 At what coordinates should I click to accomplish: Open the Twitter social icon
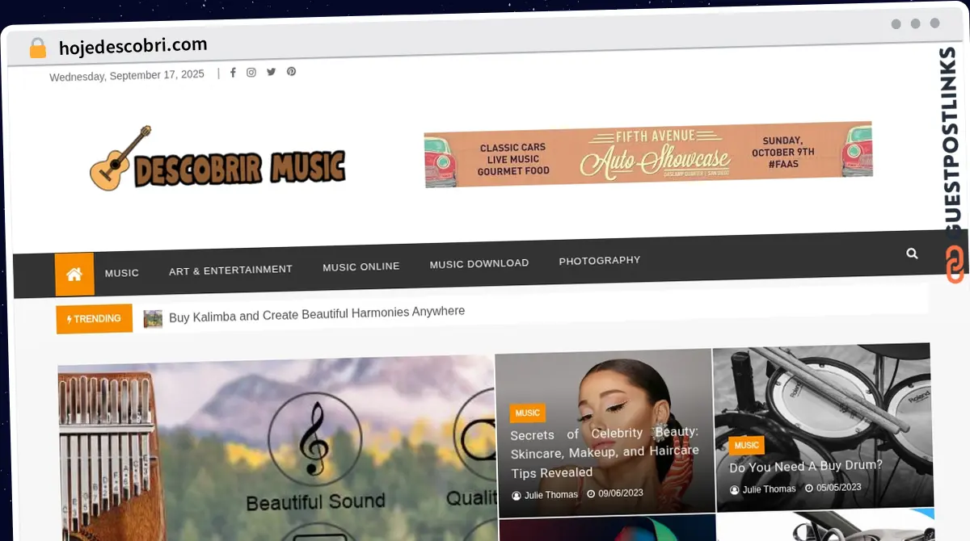click(271, 72)
